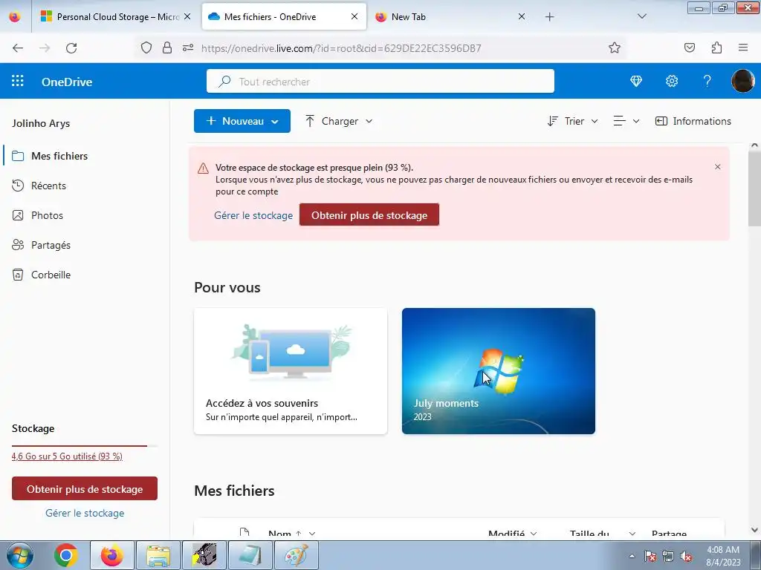Open Corbeille in the sidebar
The image size is (761, 570).
(51, 275)
